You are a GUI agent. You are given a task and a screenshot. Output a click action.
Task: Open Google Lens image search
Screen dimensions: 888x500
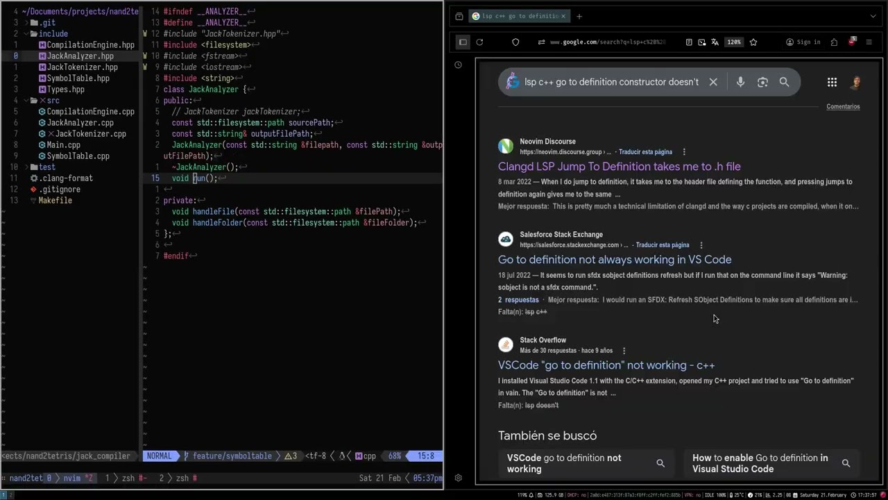[762, 82]
